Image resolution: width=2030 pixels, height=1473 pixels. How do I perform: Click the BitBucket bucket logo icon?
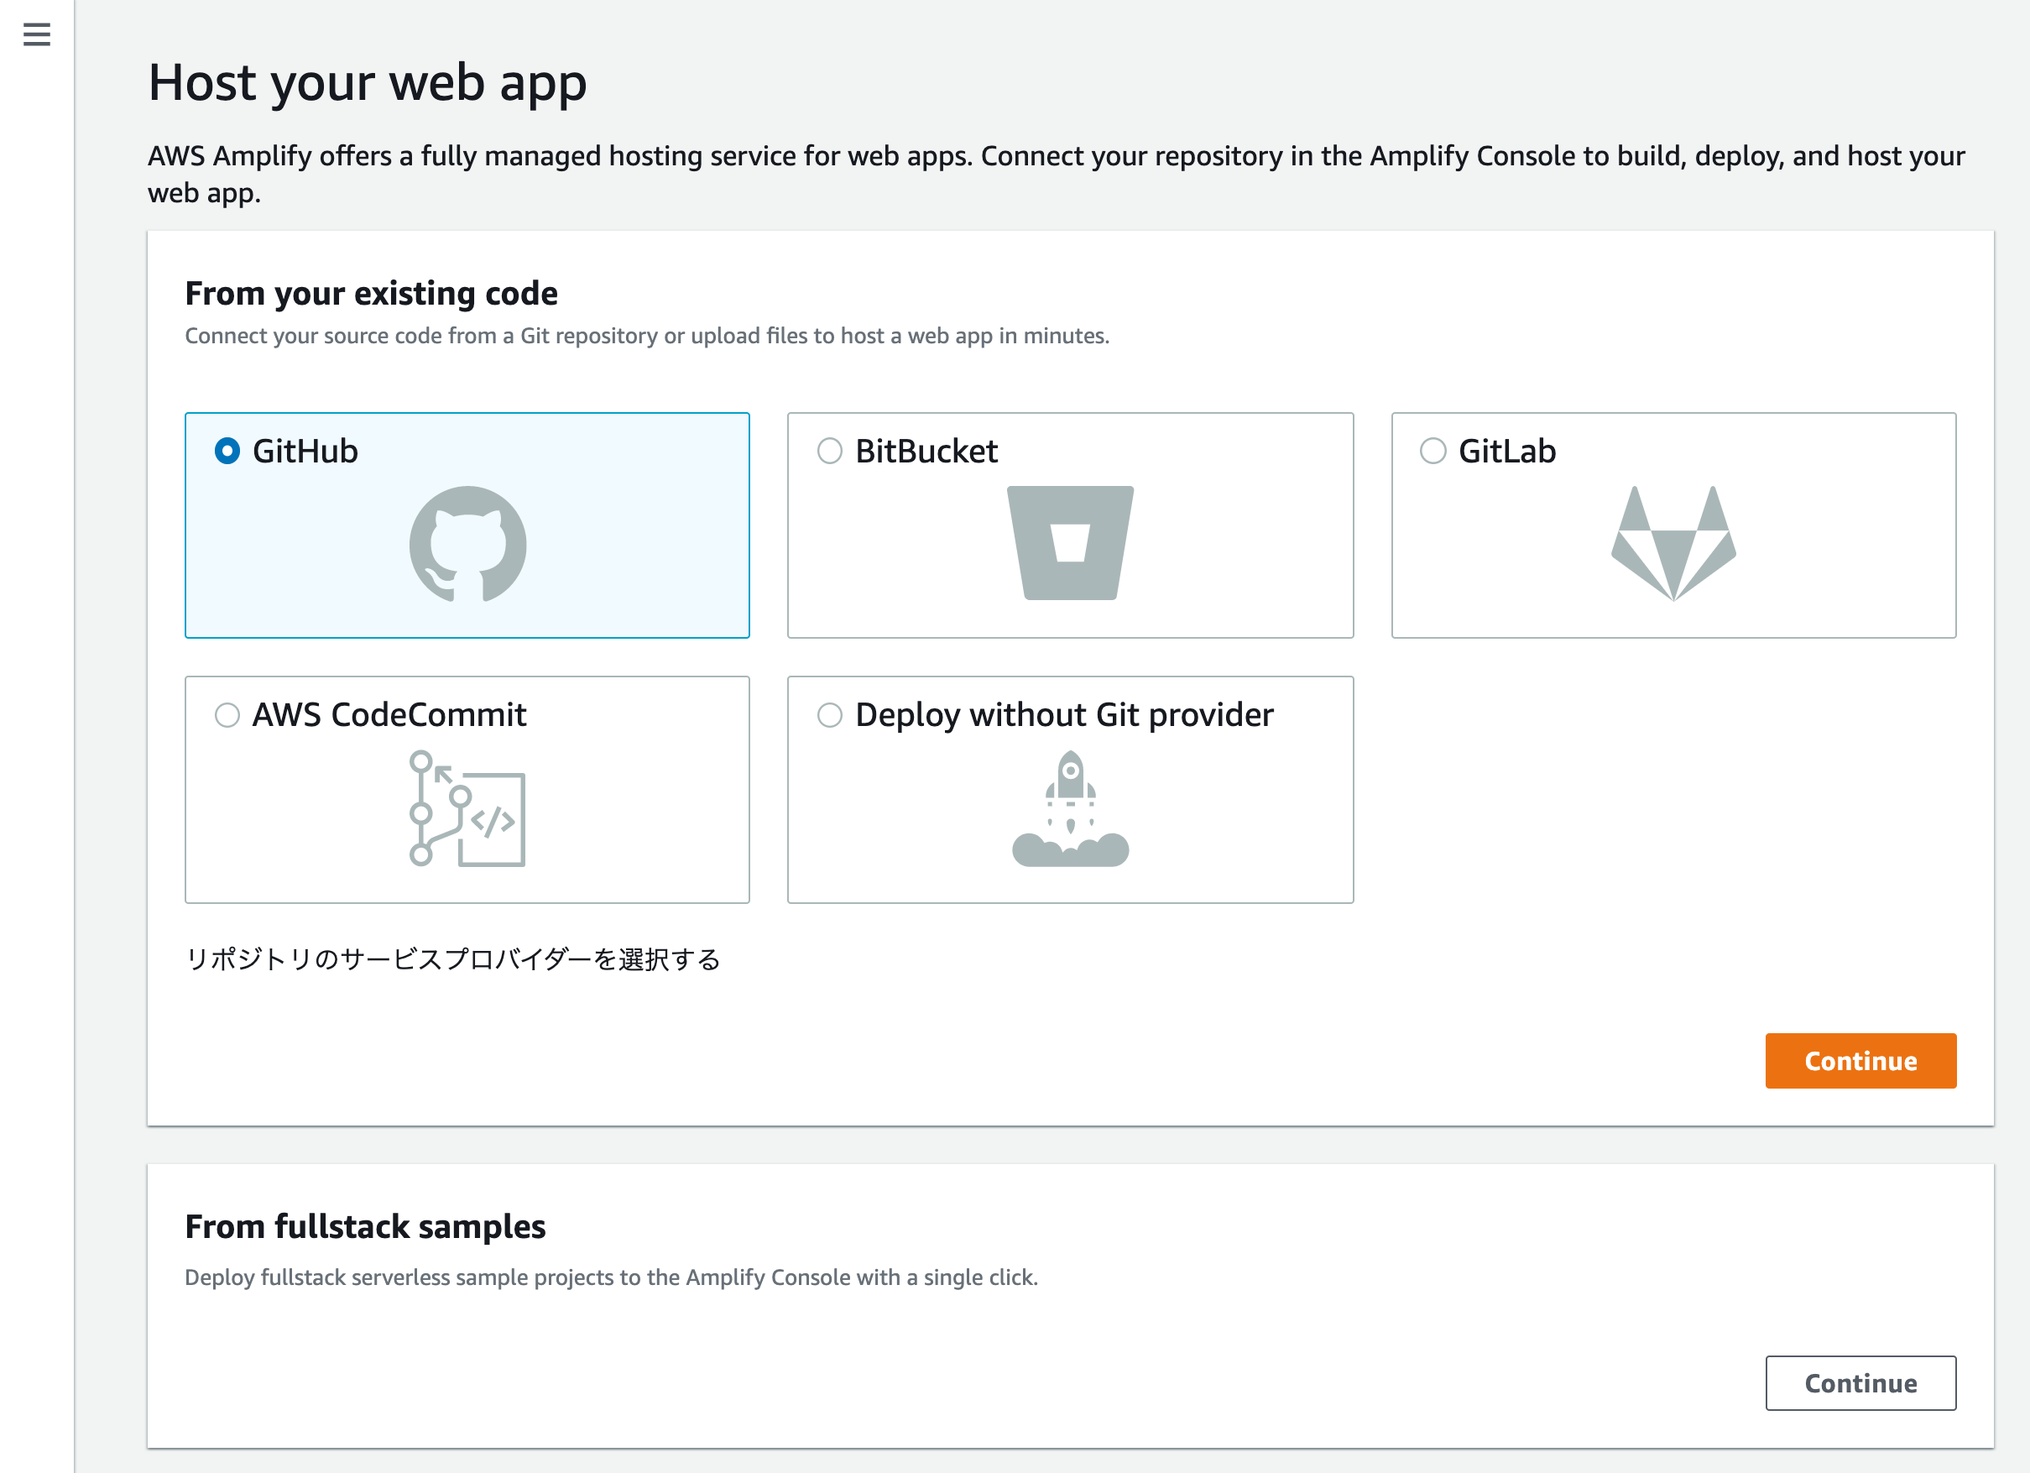click(x=1071, y=545)
